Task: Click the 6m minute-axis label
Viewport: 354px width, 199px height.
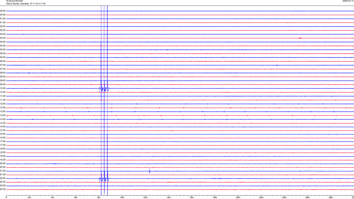Action: [76, 198]
